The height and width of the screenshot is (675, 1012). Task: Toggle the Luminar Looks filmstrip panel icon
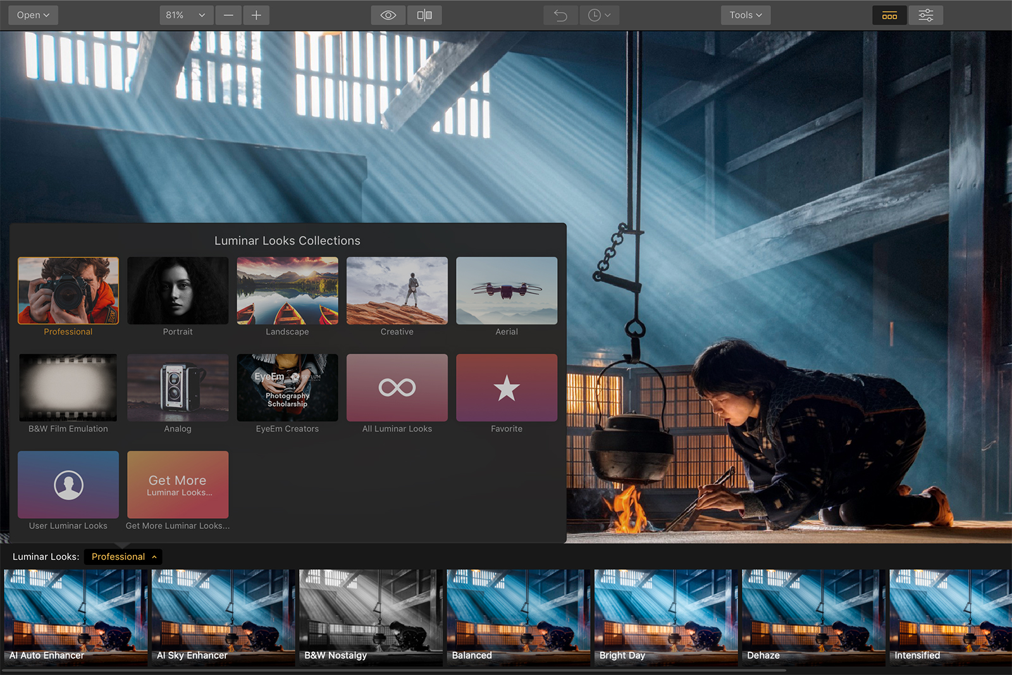889,15
